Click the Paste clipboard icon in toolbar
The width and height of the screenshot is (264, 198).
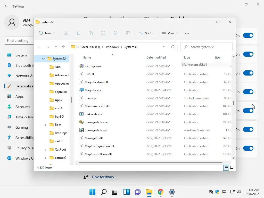pos(91,33)
